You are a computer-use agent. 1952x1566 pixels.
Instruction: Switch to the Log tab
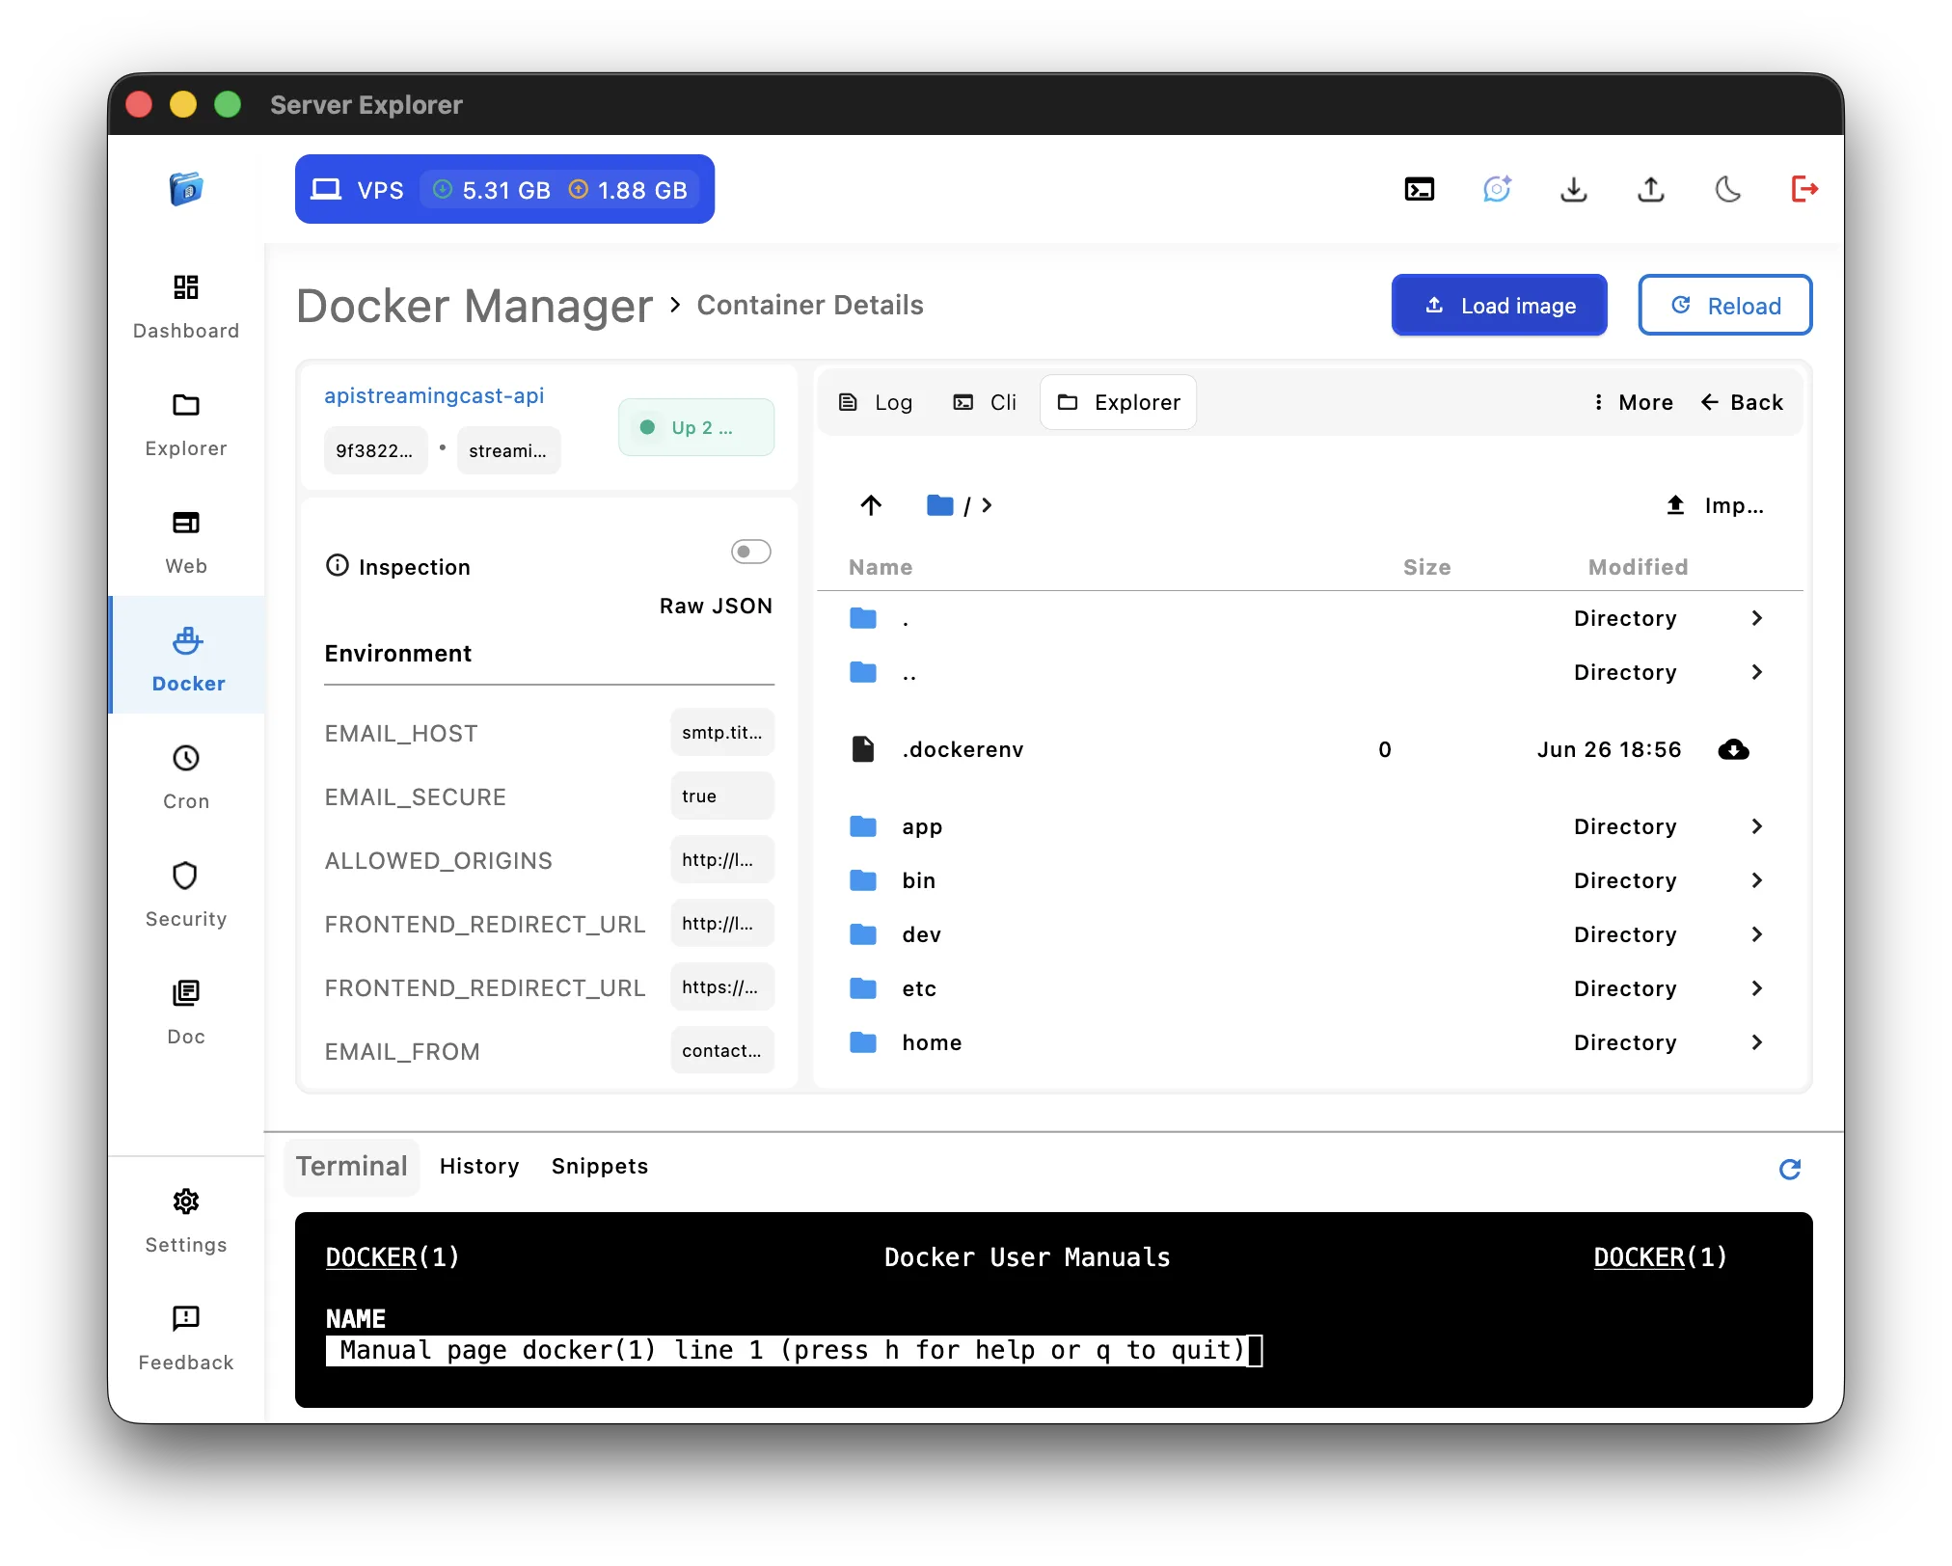pyautogui.click(x=877, y=402)
